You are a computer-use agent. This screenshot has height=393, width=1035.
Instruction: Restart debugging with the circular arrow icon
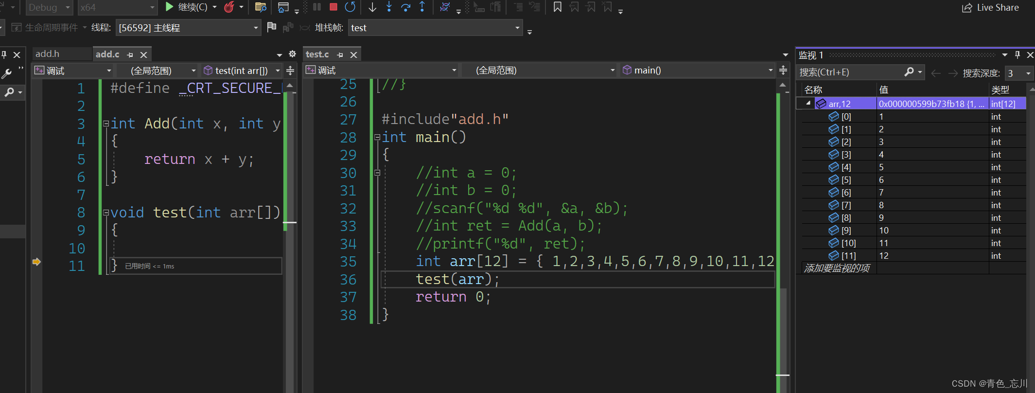coord(350,7)
